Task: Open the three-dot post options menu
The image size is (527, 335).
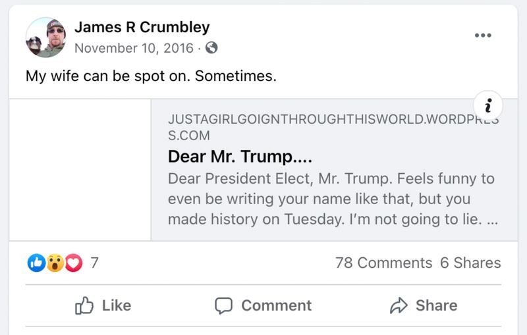Action: 483,36
